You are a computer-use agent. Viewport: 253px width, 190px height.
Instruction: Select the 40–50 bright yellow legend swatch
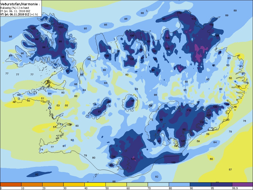click(95, 184)
